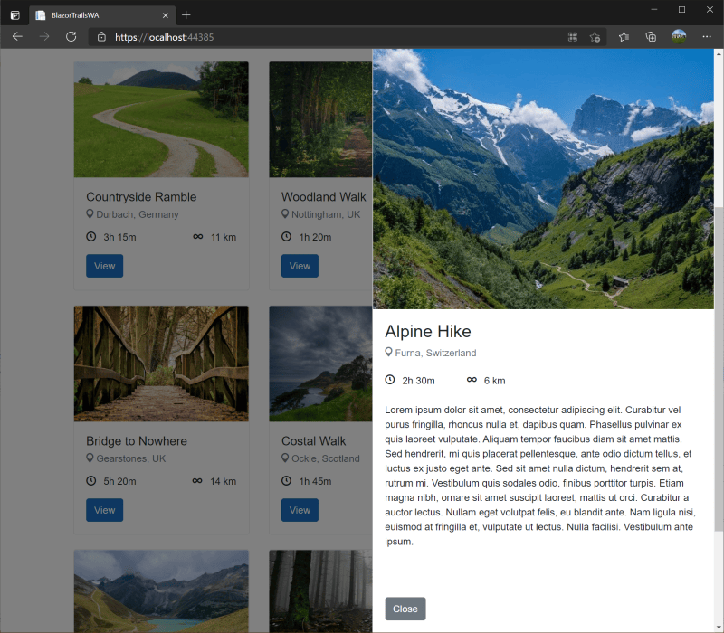The width and height of the screenshot is (724, 633).
Task: Reload the current page
Action: click(x=71, y=37)
